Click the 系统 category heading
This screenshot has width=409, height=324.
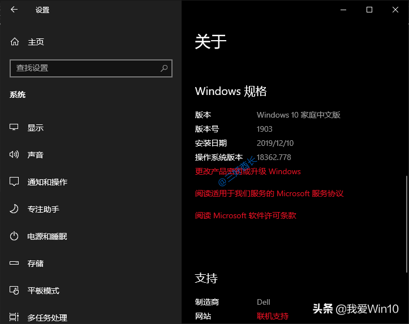[18, 94]
